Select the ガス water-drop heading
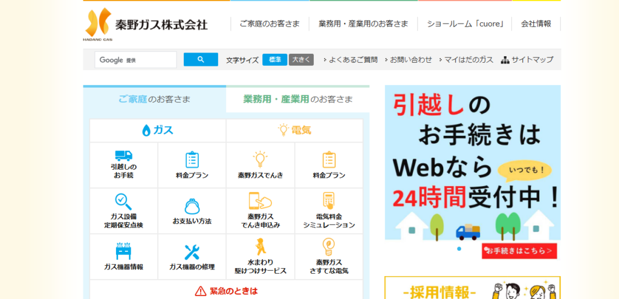Screen dimensions: 619x299 (x=158, y=130)
